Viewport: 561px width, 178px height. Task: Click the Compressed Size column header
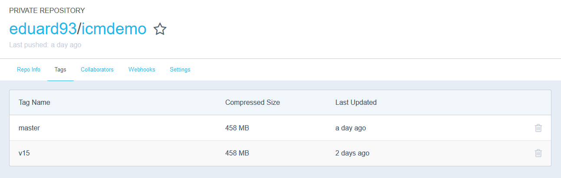coord(253,103)
